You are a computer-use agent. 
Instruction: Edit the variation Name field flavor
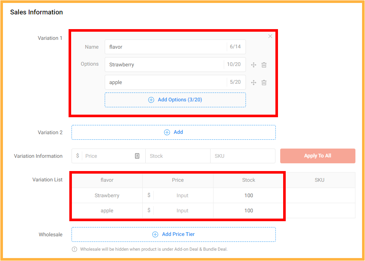175,47
